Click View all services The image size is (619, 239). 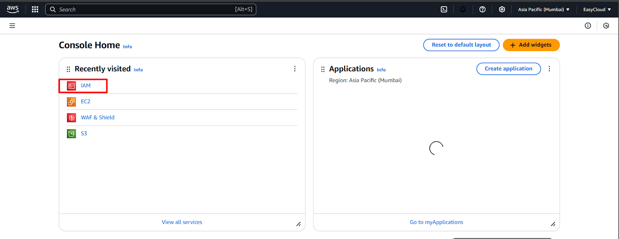coord(182,222)
